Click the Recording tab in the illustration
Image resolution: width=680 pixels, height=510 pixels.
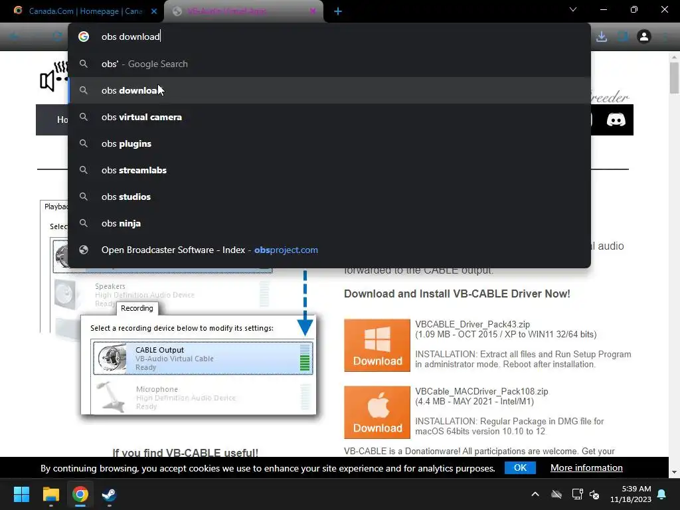(x=137, y=308)
